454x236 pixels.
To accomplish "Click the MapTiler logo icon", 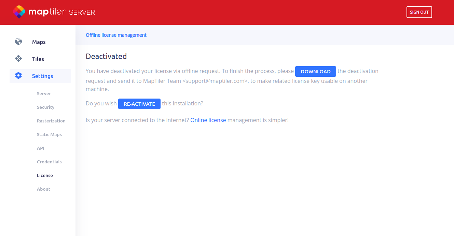I will (19, 12).
